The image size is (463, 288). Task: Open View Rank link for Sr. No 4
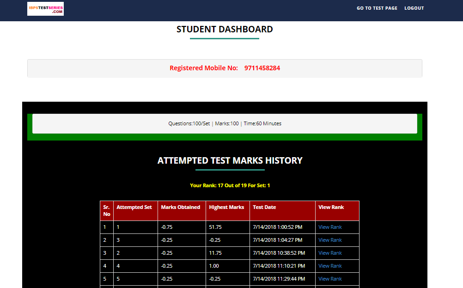(x=330, y=266)
